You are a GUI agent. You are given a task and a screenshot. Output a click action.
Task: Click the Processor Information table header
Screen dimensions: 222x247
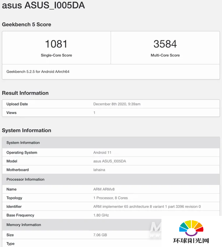tap(111, 179)
